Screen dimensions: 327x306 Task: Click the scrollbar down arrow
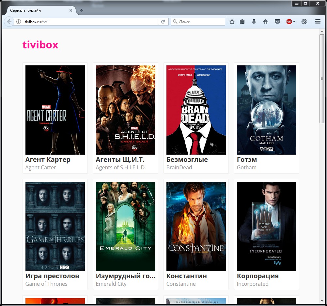coord(322,301)
